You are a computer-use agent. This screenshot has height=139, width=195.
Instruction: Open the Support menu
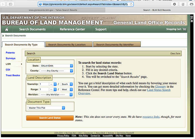coord(101,29)
